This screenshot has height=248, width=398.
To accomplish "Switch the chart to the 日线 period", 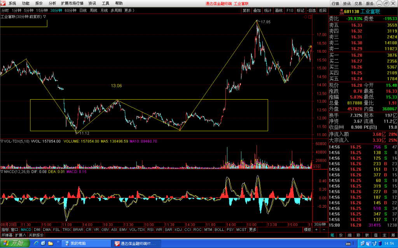I will (83, 10).
